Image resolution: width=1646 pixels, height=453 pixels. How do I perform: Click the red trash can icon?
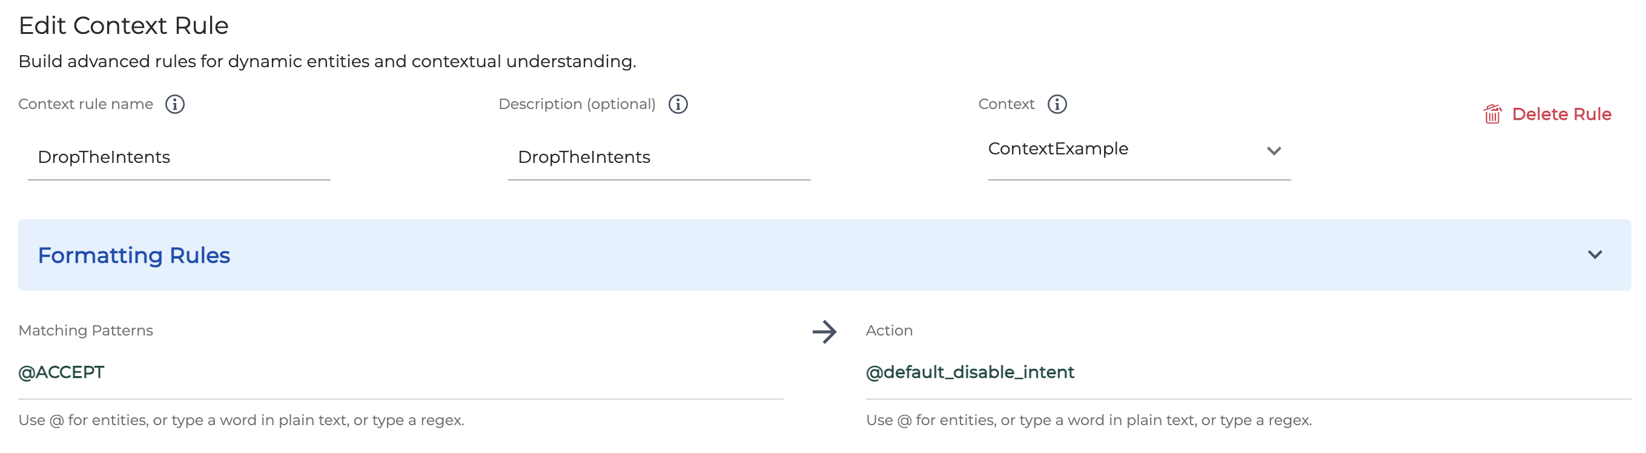pos(1493,114)
